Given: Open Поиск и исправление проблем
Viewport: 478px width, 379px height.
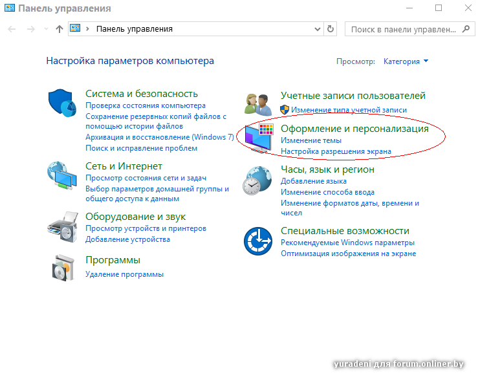Looking at the screenshot, I should coord(142,148).
